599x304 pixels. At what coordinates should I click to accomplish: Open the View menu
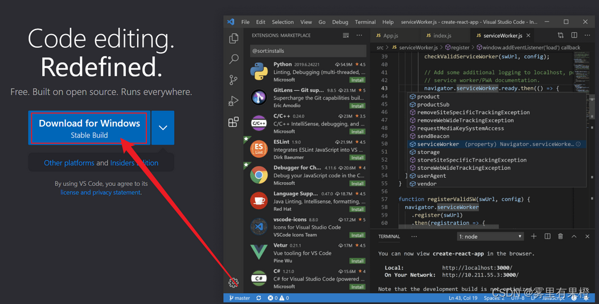click(306, 22)
